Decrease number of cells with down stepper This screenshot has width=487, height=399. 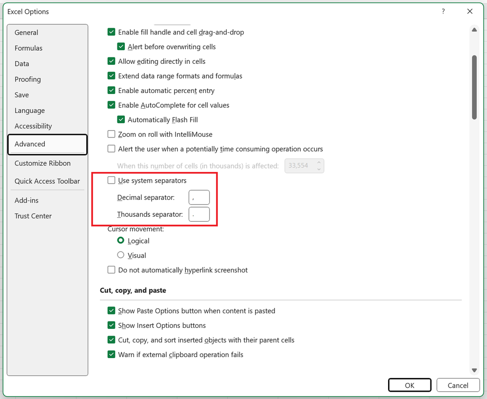point(319,169)
